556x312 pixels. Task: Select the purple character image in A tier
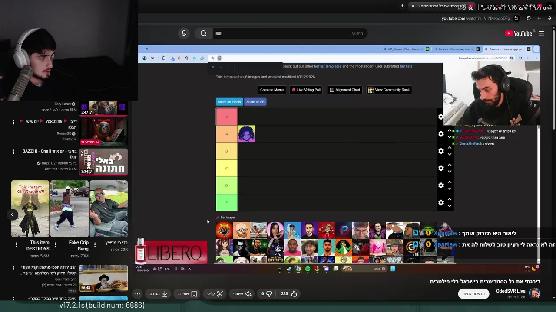(246, 134)
